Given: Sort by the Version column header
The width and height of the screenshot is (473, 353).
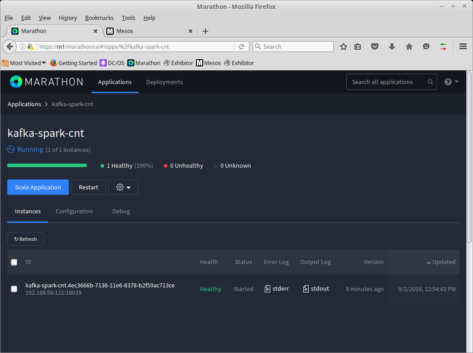Looking at the screenshot, I should [x=374, y=262].
